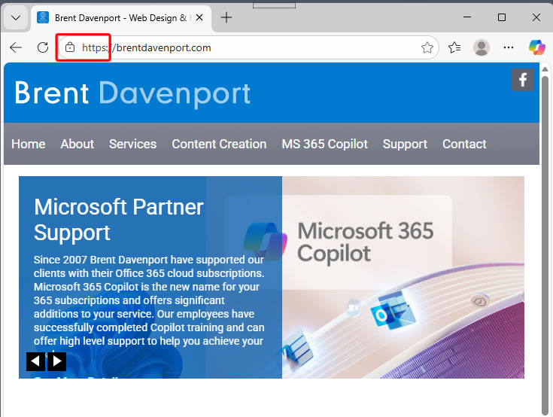This screenshot has width=553, height=417.
Task: Click the browser refresh icon
Action: tap(43, 47)
